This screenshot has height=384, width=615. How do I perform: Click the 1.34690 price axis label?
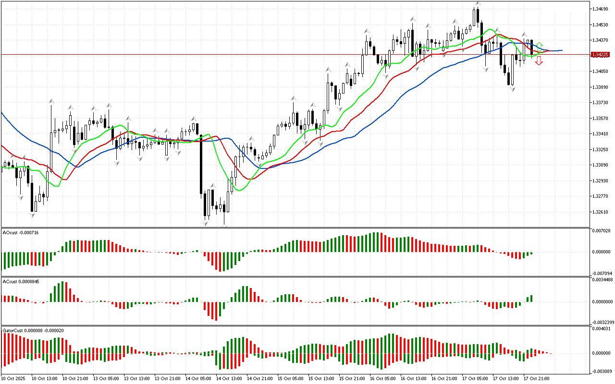pos(601,9)
